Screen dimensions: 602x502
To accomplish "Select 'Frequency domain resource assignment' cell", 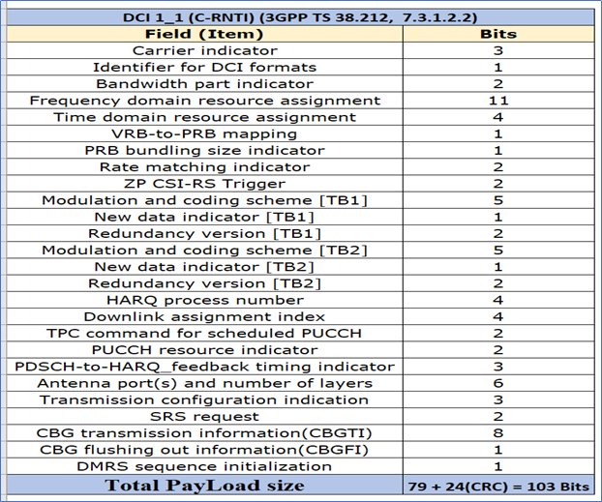I will tap(204, 101).
